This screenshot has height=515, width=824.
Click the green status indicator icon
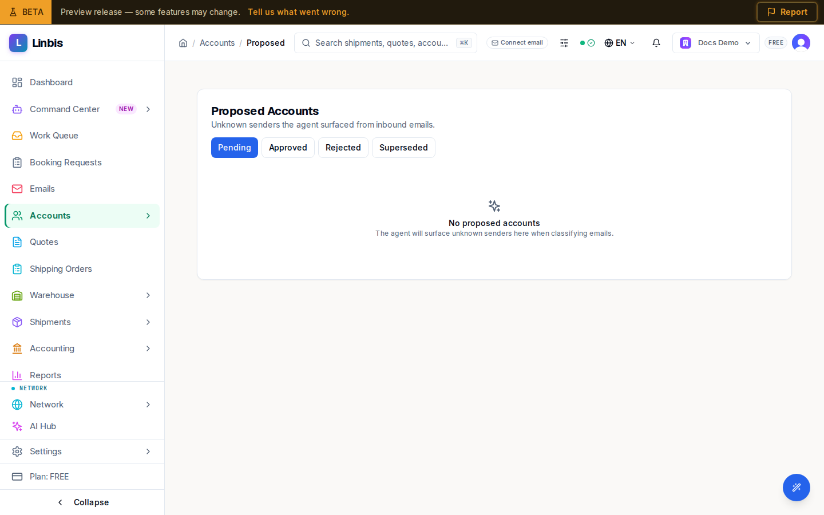click(x=588, y=43)
